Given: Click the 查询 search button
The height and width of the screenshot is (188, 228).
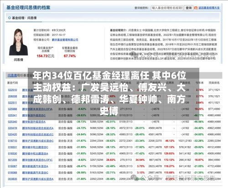Looking at the screenshot, I should (189, 8).
